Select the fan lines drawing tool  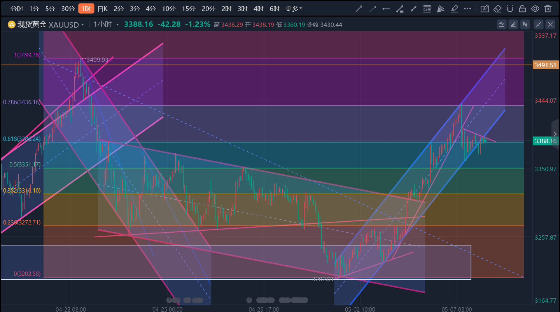[x=441, y=9]
